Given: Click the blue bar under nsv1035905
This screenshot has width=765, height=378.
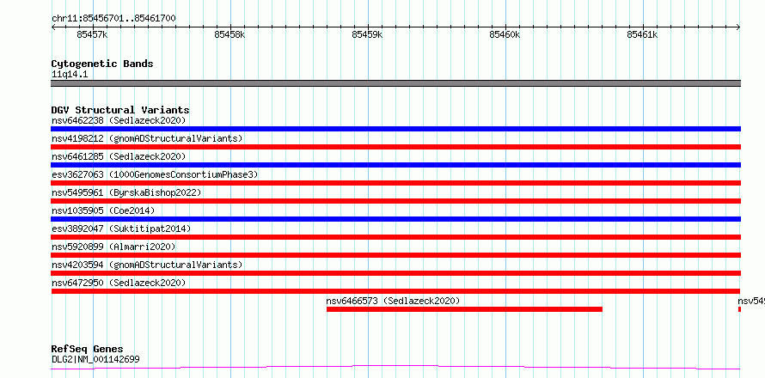Looking at the screenshot, I should click(x=395, y=219).
